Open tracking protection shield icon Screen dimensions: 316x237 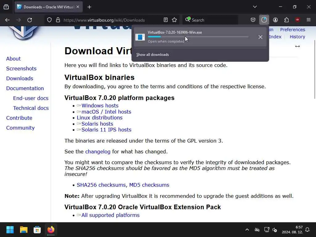pos(49,20)
